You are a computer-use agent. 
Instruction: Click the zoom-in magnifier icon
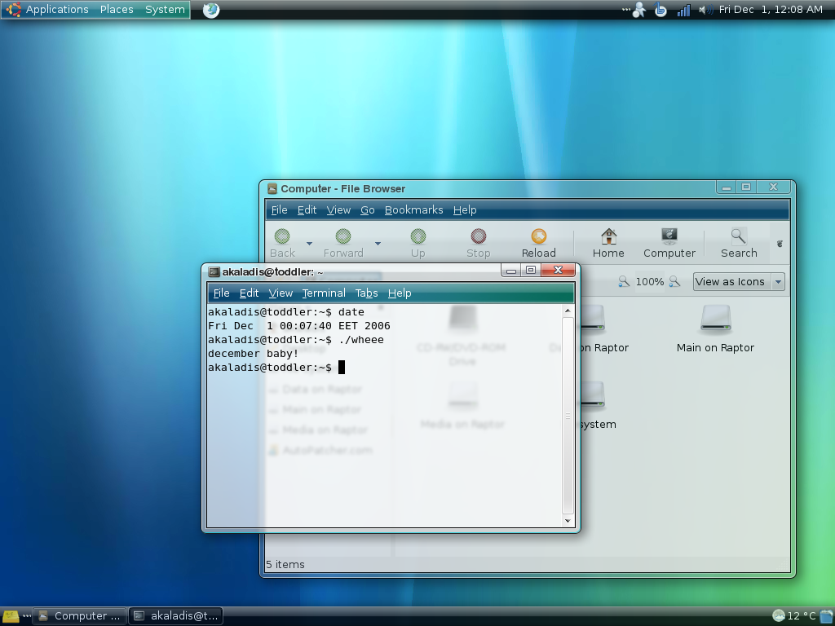(x=674, y=280)
